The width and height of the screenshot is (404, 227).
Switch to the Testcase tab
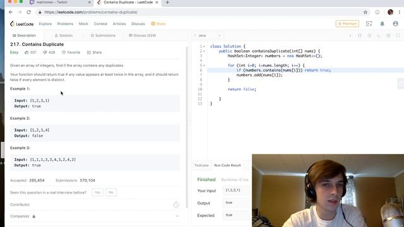pyautogui.click(x=201, y=165)
